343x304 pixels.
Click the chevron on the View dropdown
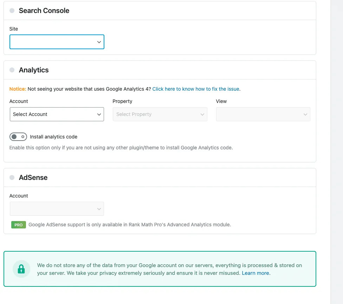305,114
